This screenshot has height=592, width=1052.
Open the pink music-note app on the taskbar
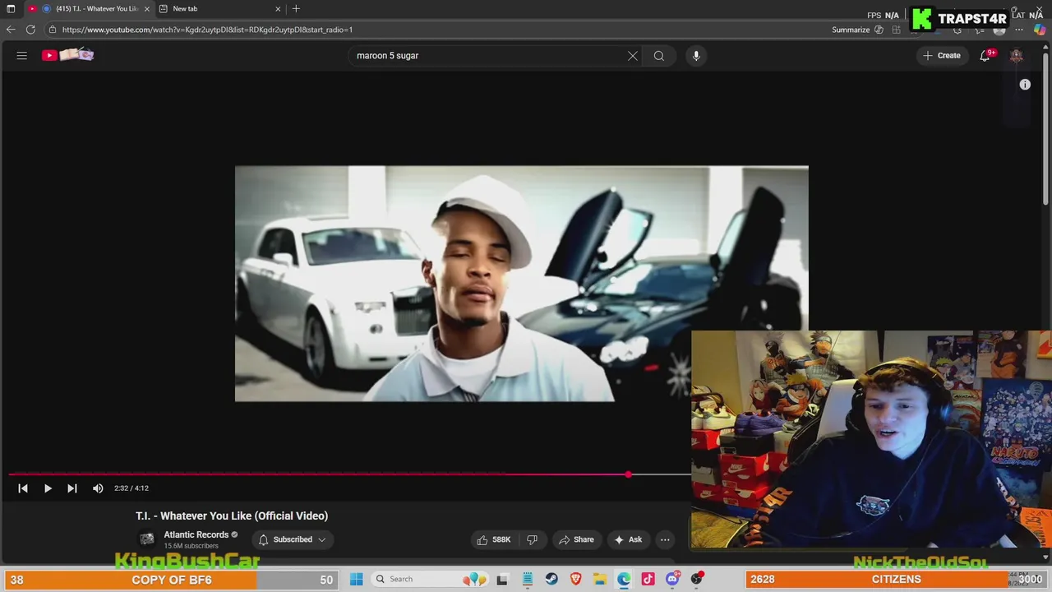[648, 579]
